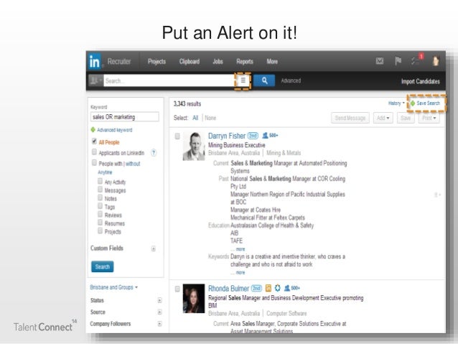Open the Add dropdown button
Image resolution: width=458 pixels, height=344 pixels.
click(x=383, y=118)
